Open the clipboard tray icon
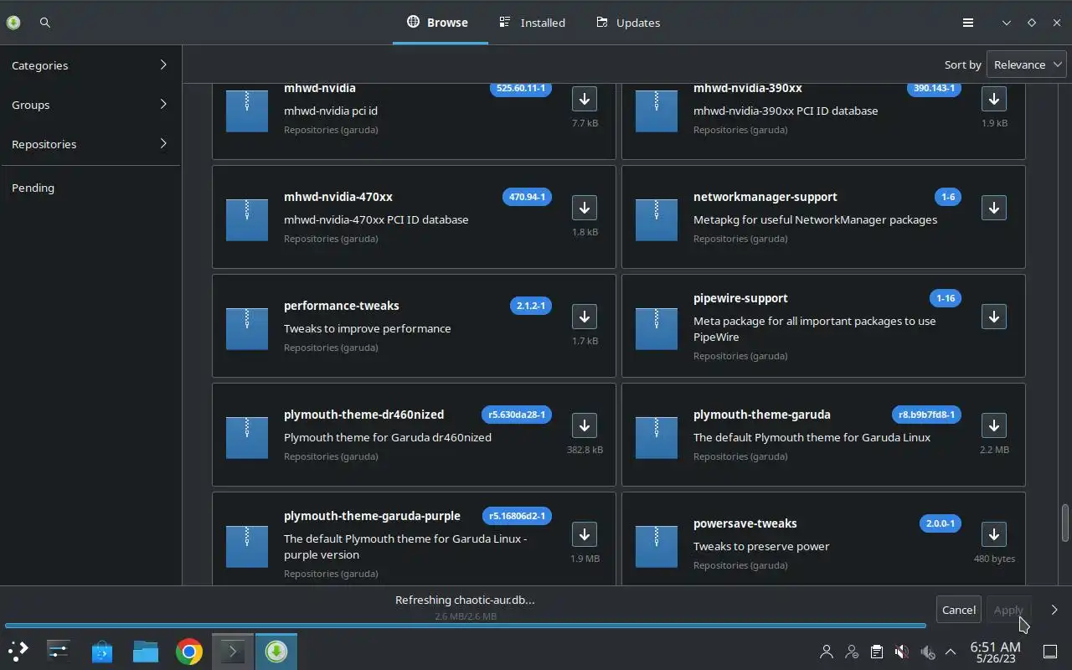 pos(876,652)
